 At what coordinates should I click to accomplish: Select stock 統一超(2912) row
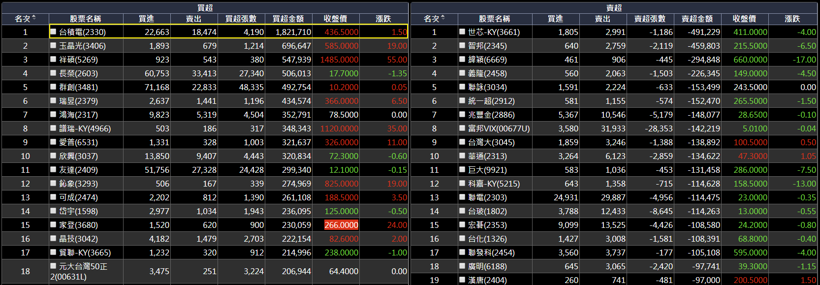tap(614, 101)
